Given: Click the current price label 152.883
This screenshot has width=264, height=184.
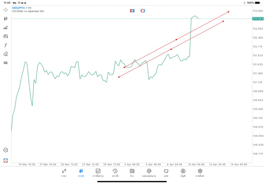Looking at the screenshot, I should tap(258, 19).
